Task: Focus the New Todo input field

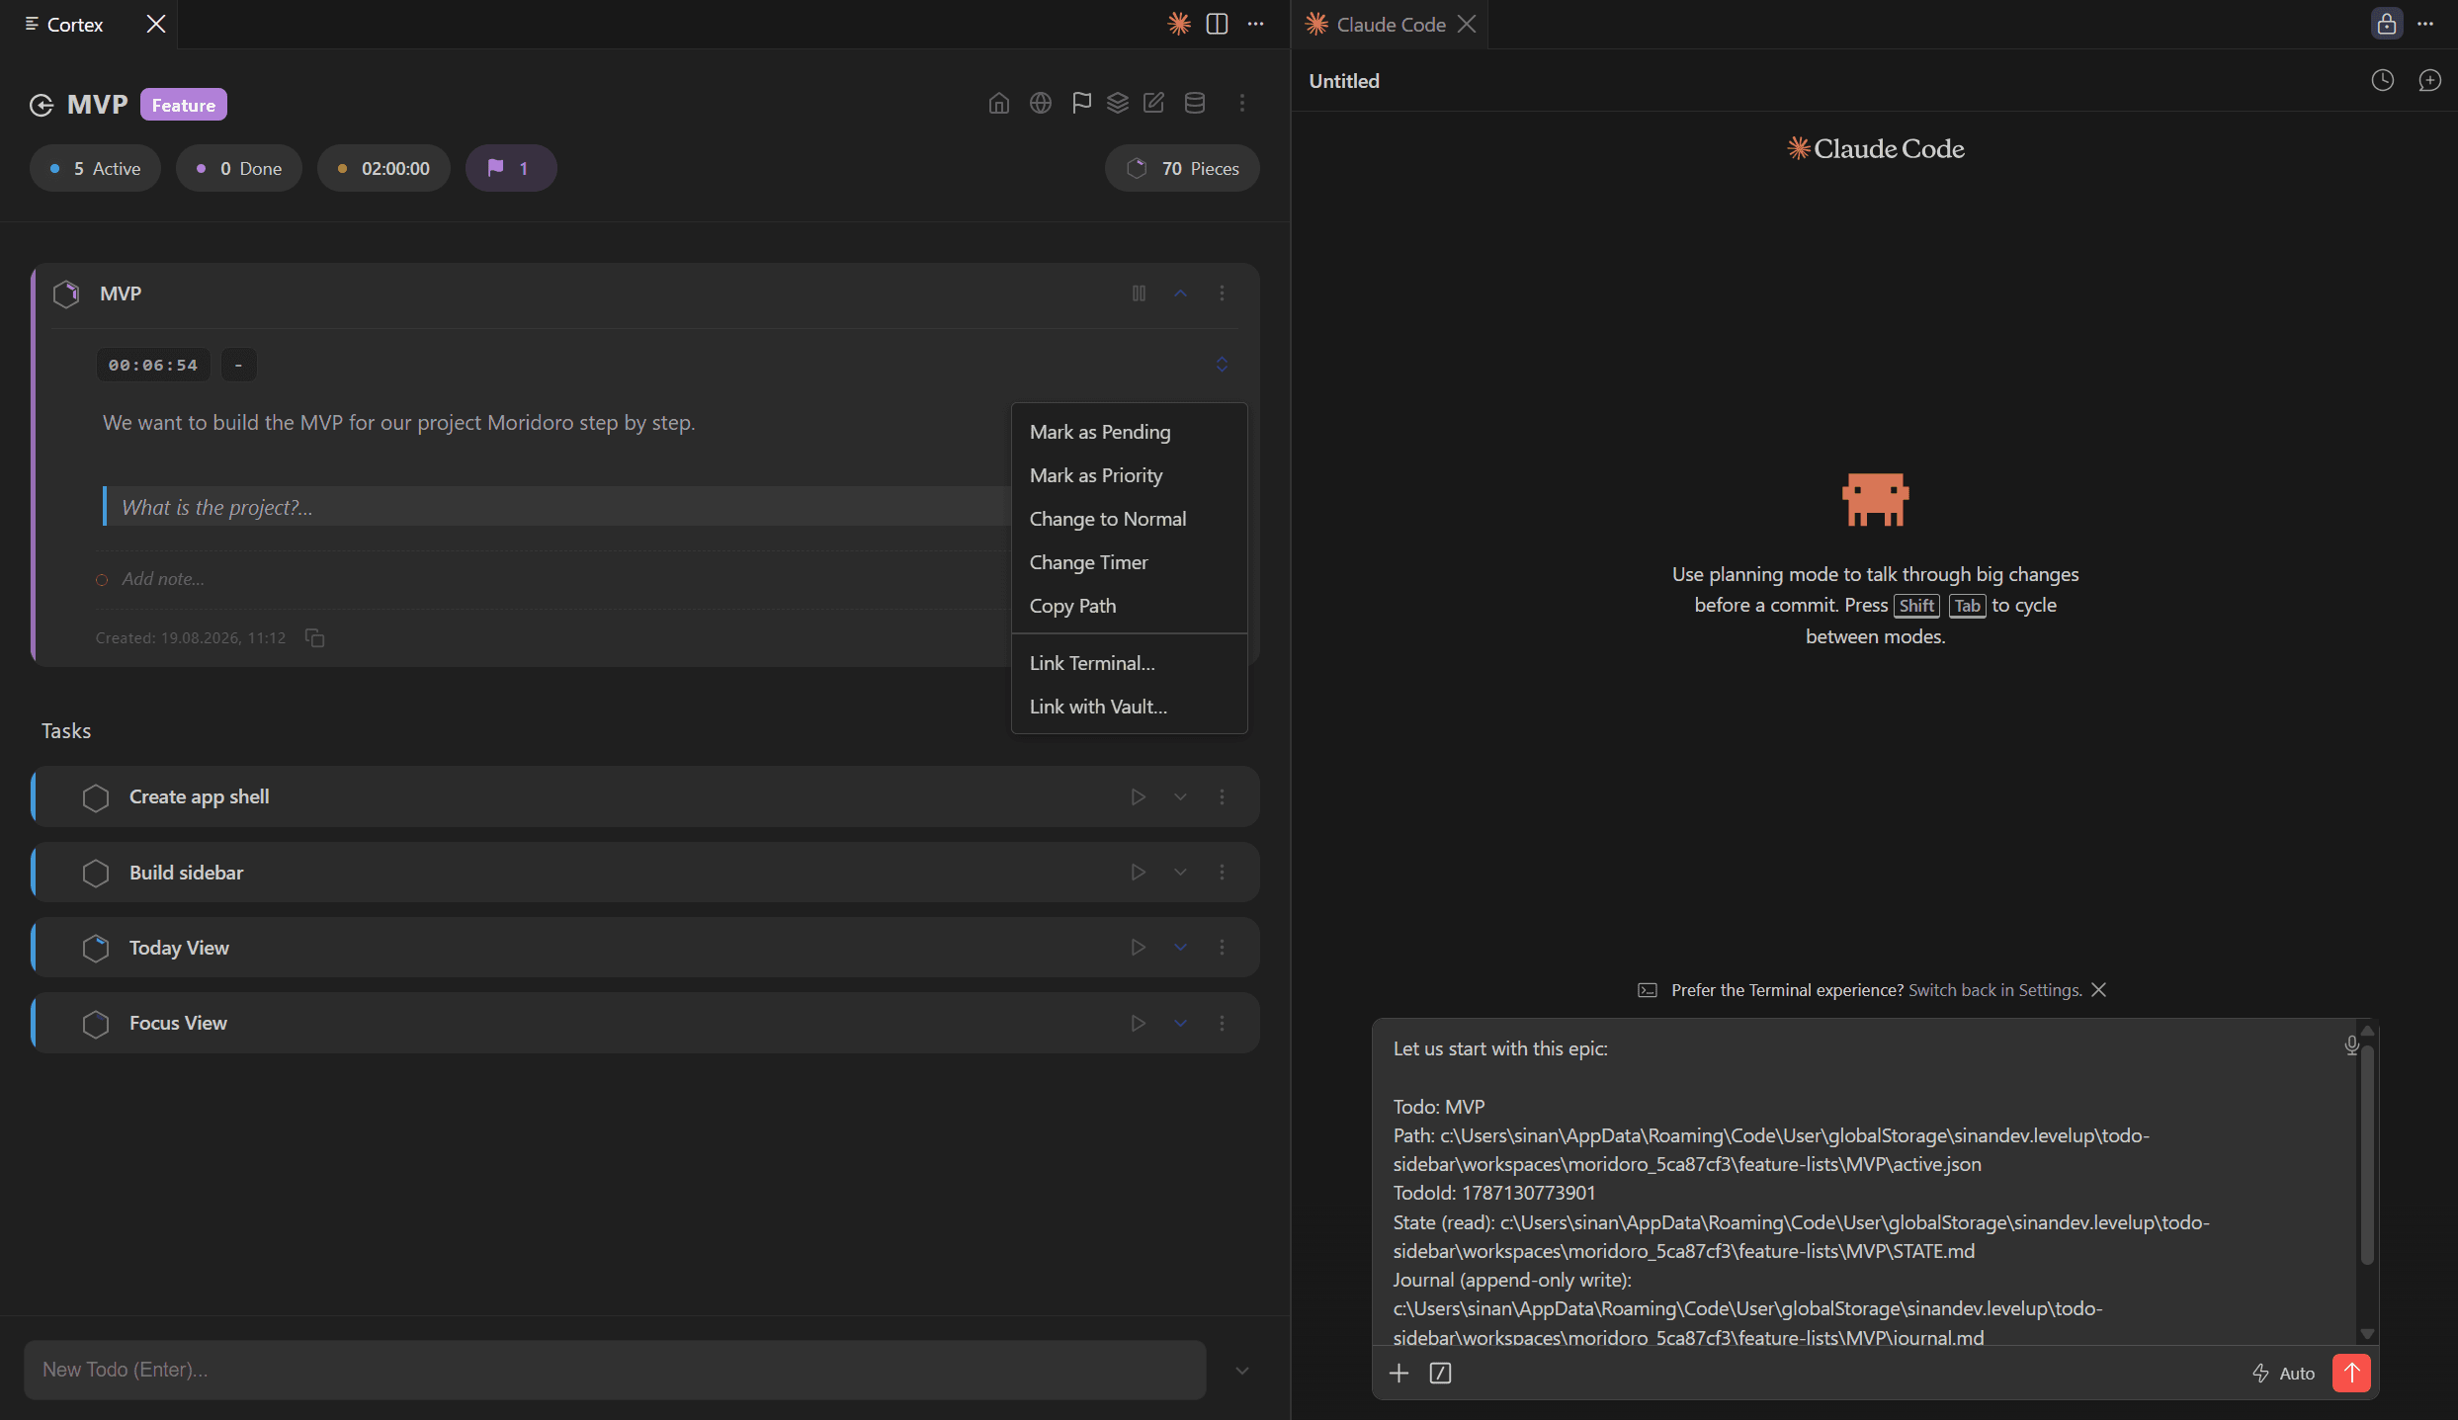Action: point(615,1370)
